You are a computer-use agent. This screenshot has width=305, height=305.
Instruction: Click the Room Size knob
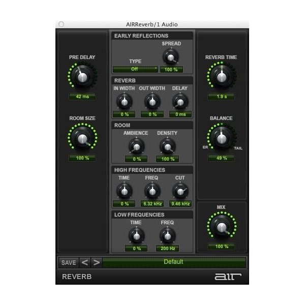(x=82, y=138)
